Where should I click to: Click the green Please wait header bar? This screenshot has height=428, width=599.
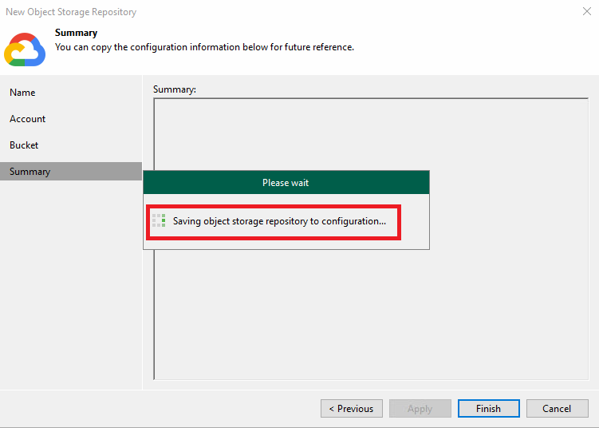[x=286, y=182]
